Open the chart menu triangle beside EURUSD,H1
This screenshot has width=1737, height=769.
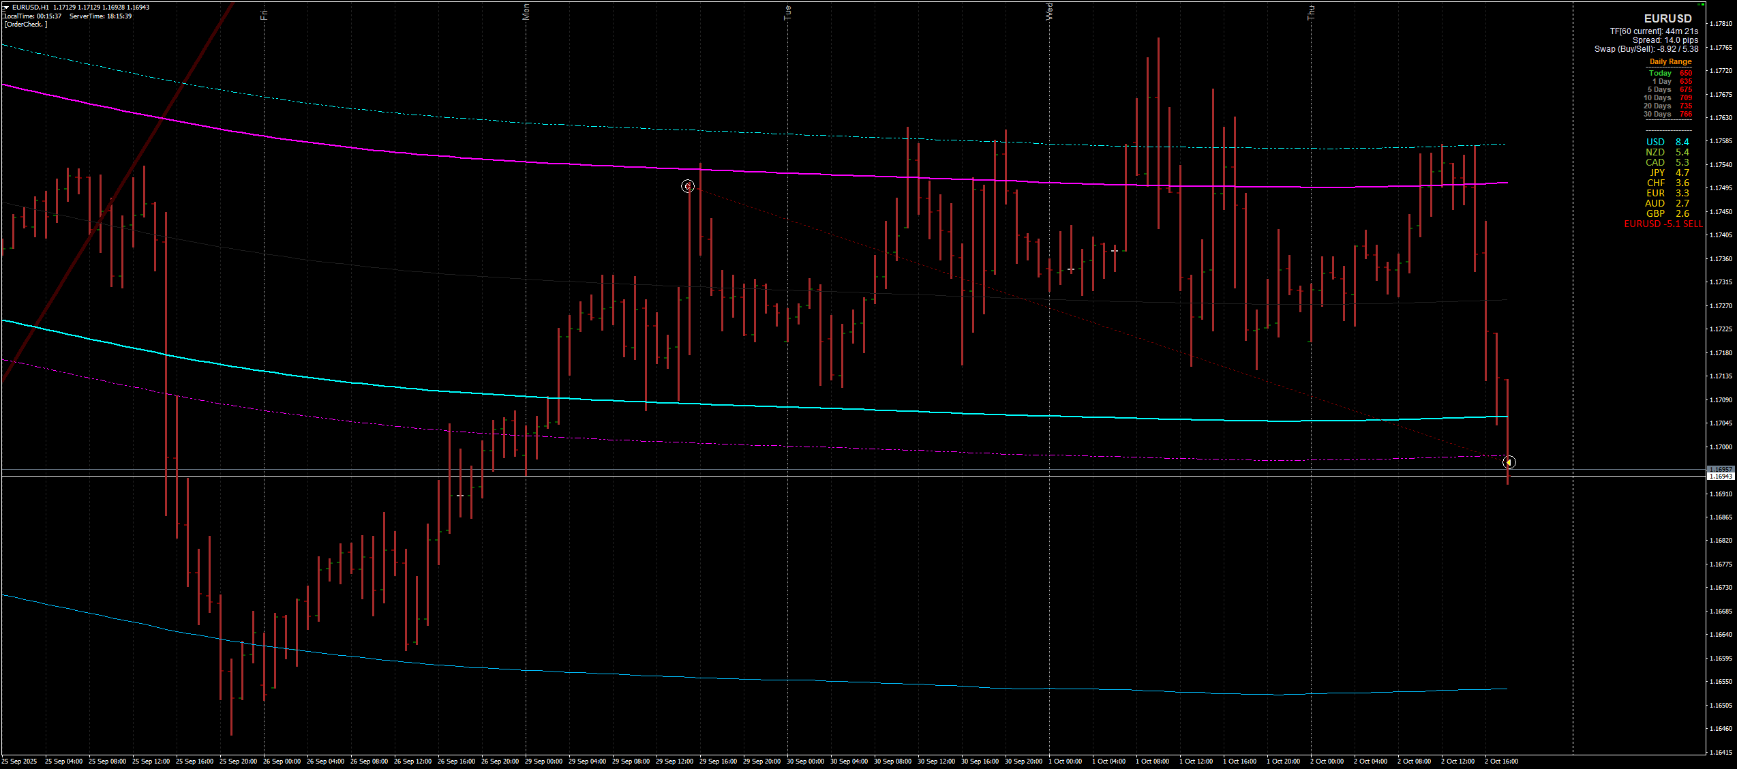[x=5, y=7]
